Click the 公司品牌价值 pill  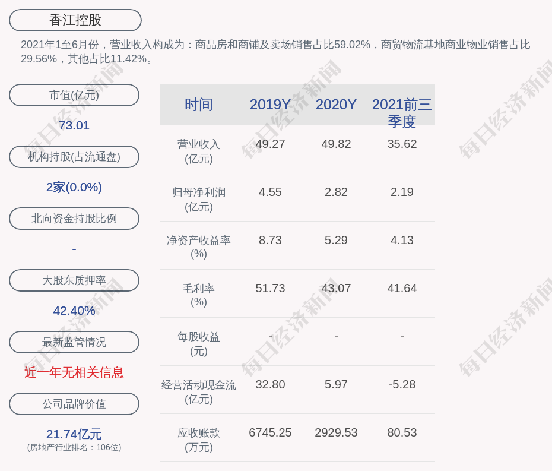(x=74, y=404)
